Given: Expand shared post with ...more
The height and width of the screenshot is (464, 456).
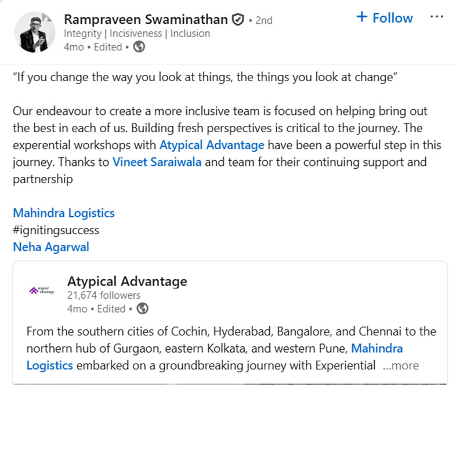Looking at the screenshot, I should coord(401,366).
